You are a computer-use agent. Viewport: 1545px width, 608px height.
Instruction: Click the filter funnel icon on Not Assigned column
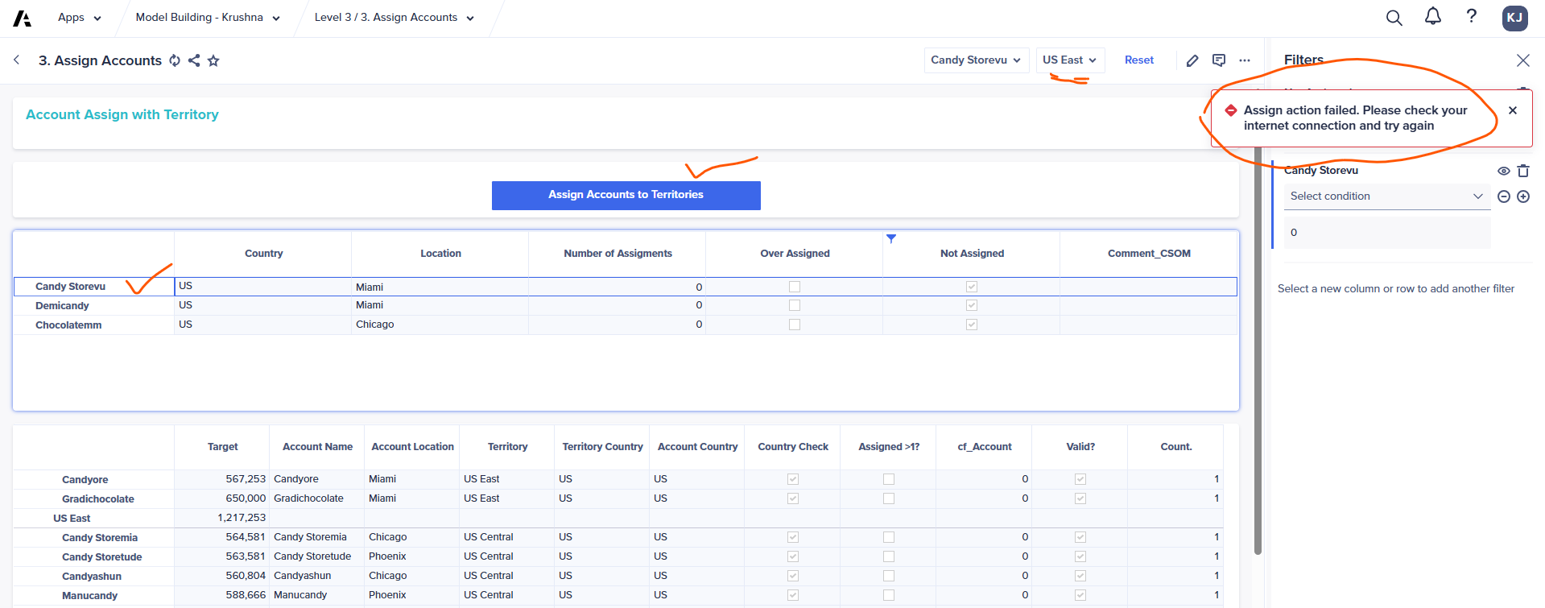point(891,238)
